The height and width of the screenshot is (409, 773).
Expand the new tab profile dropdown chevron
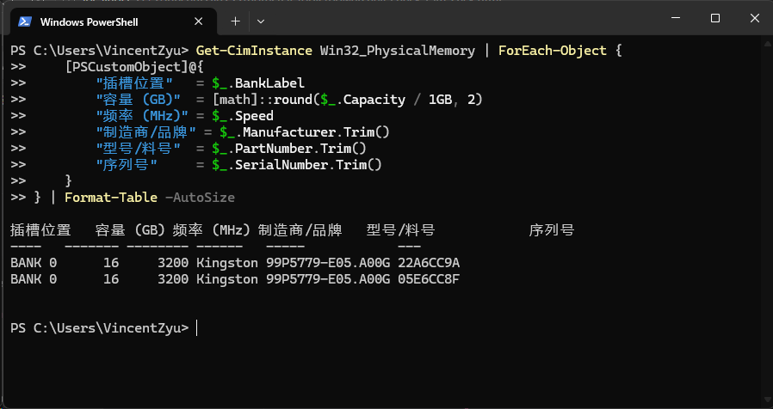pos(262,21)
